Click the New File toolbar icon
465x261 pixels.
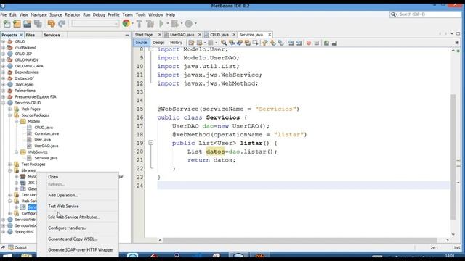coord(7,24)
